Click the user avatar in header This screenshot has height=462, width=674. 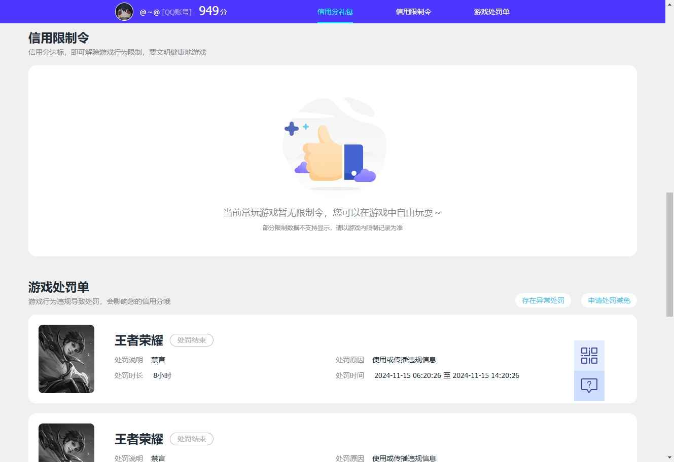click(124, 11)
